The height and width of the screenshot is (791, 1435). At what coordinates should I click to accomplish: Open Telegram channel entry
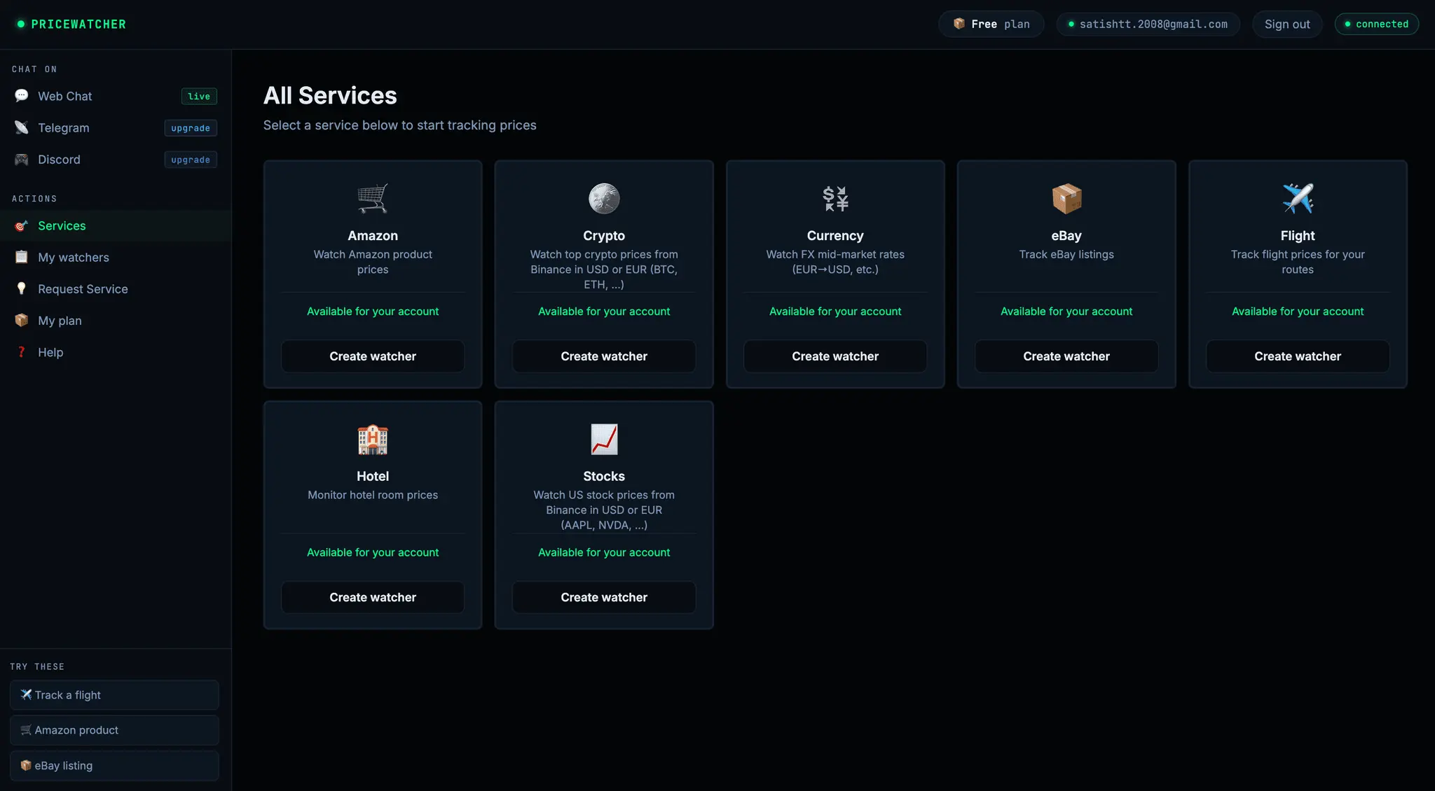116,127
